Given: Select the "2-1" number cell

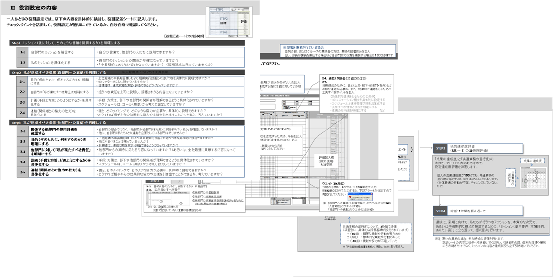Looking at the screenshot, I should pyautogui.click(x=22, y=81).
